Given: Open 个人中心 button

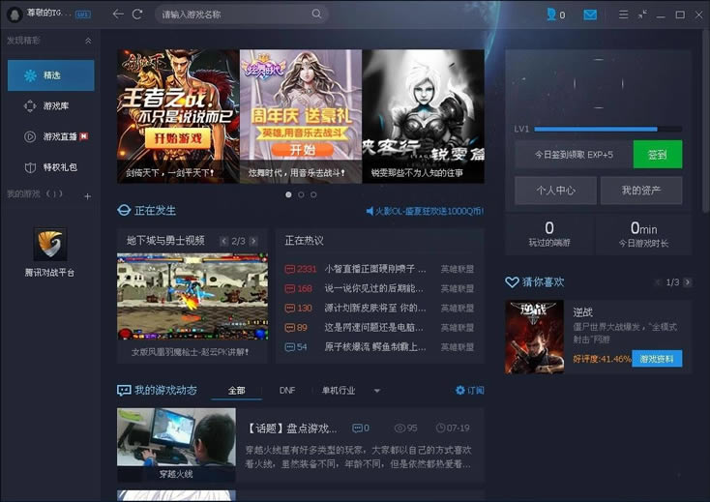Looking at the screenshot, I should [x=555, y=191].
